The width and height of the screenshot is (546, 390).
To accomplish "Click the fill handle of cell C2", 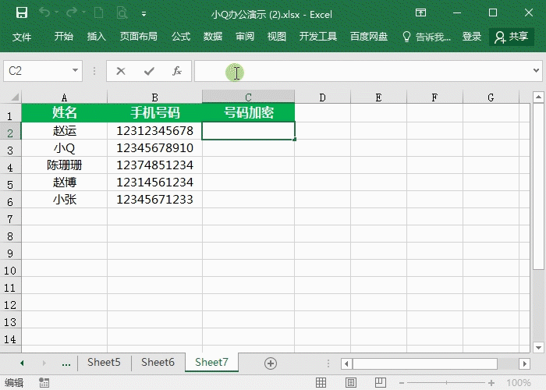I will tap(295, 140).
